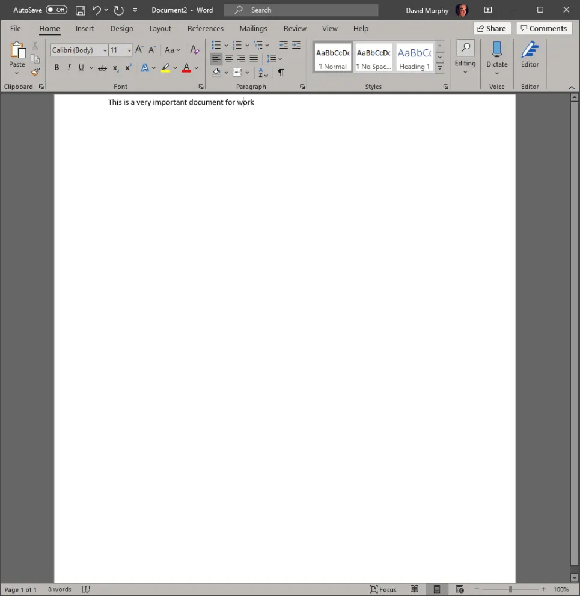Show or hide paragraph marks
The image size is (580, 596).
(281, 72)
